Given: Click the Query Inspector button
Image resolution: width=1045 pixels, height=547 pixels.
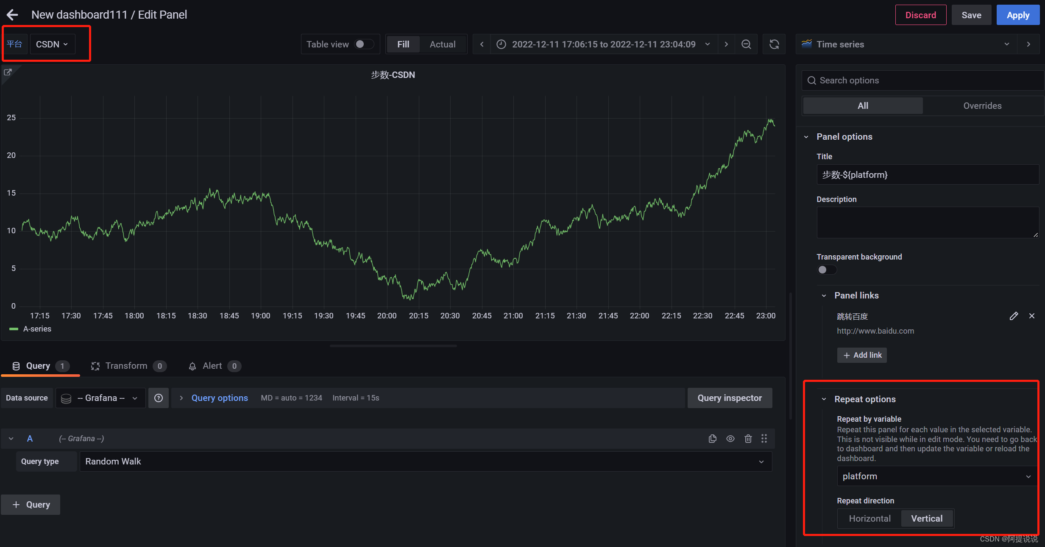Looking at the screenshot, I should 729,397.
